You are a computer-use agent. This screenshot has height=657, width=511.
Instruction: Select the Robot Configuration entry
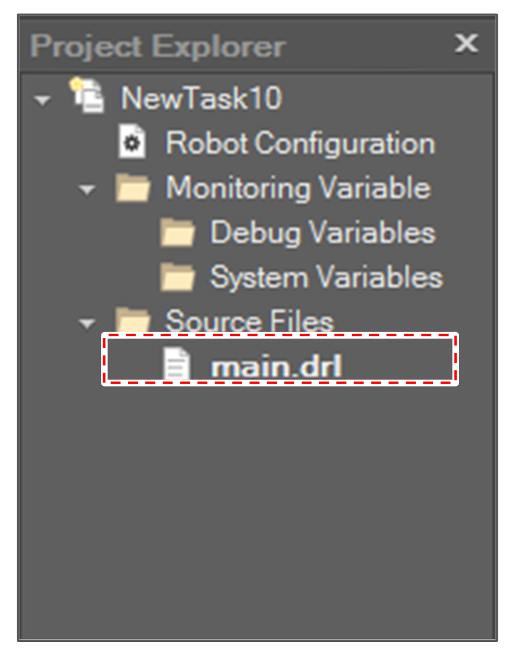[x=300, y=143]
